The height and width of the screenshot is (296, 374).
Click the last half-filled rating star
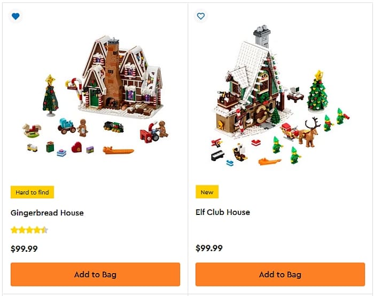point(44,230)
